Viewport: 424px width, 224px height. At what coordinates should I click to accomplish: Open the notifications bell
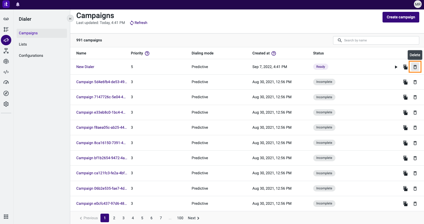click(x=17, y=4)
